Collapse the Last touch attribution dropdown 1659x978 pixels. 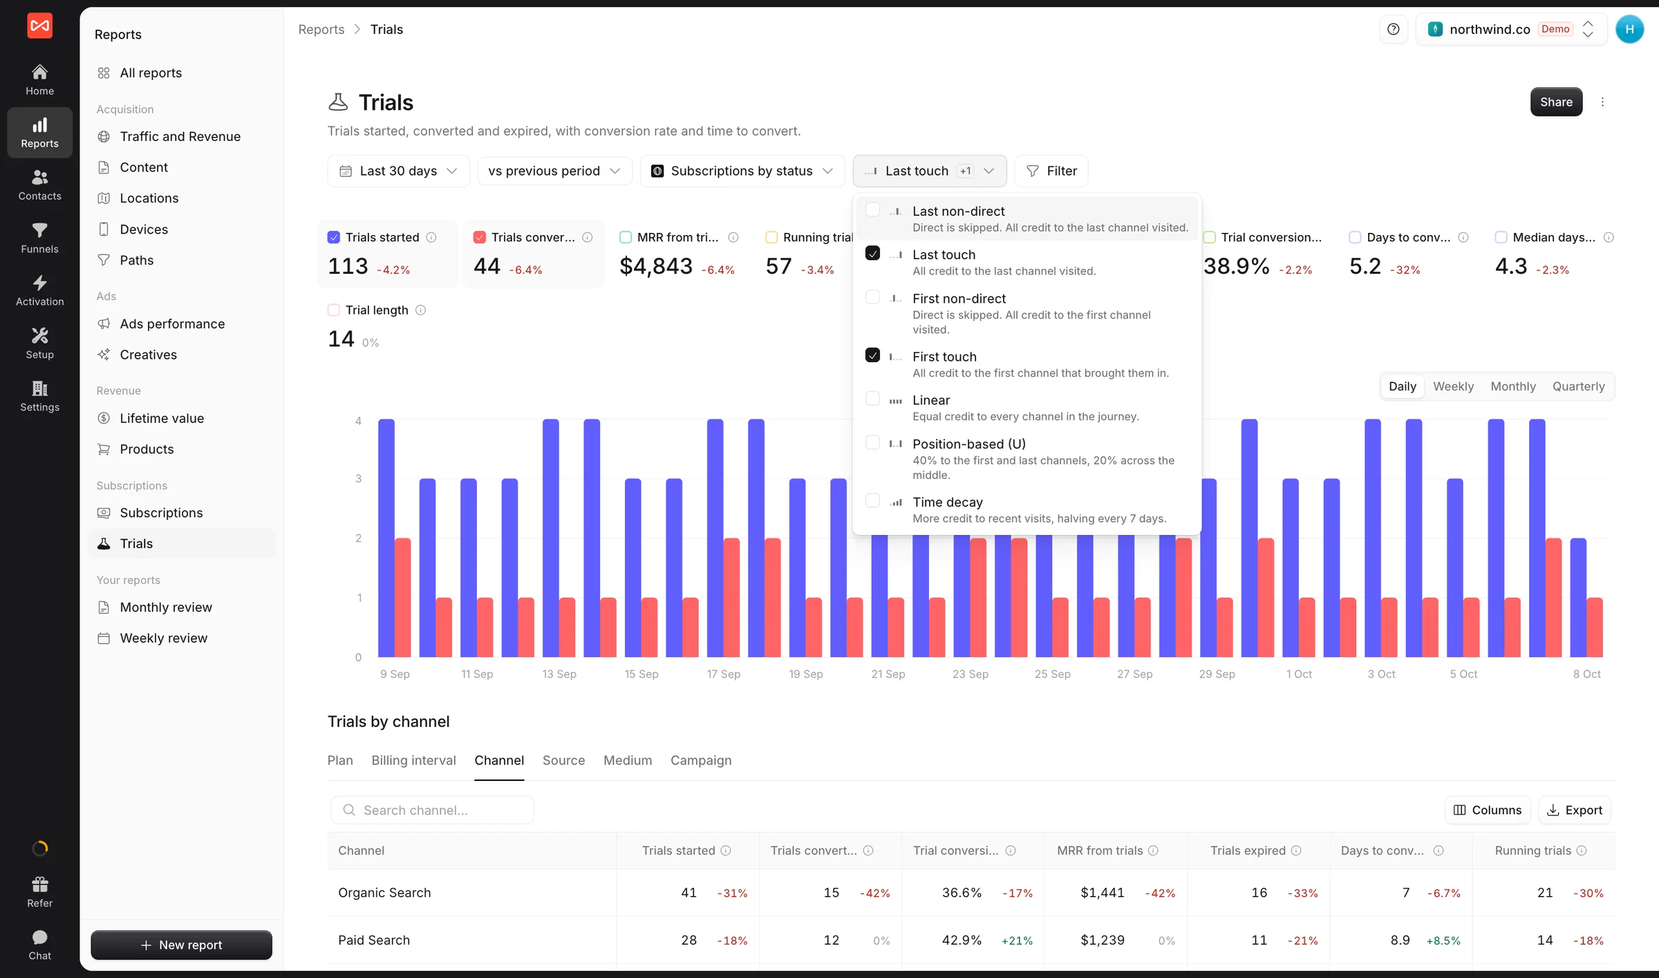tap(930, 171)
